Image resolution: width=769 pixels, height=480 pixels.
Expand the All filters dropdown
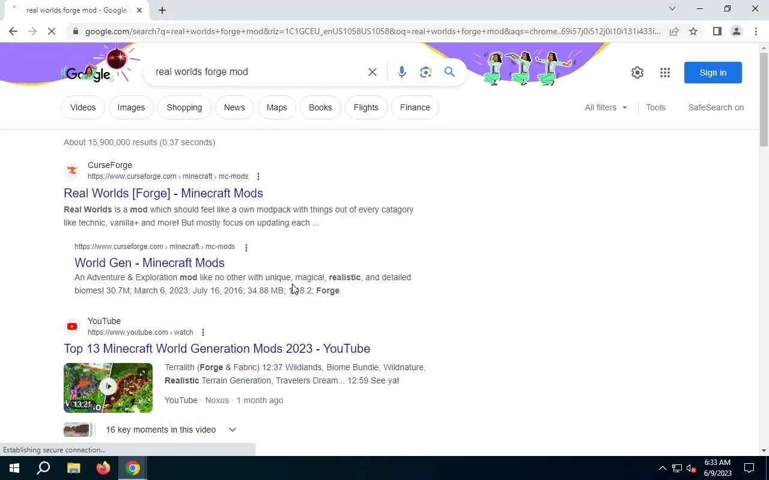pos(606,107)
